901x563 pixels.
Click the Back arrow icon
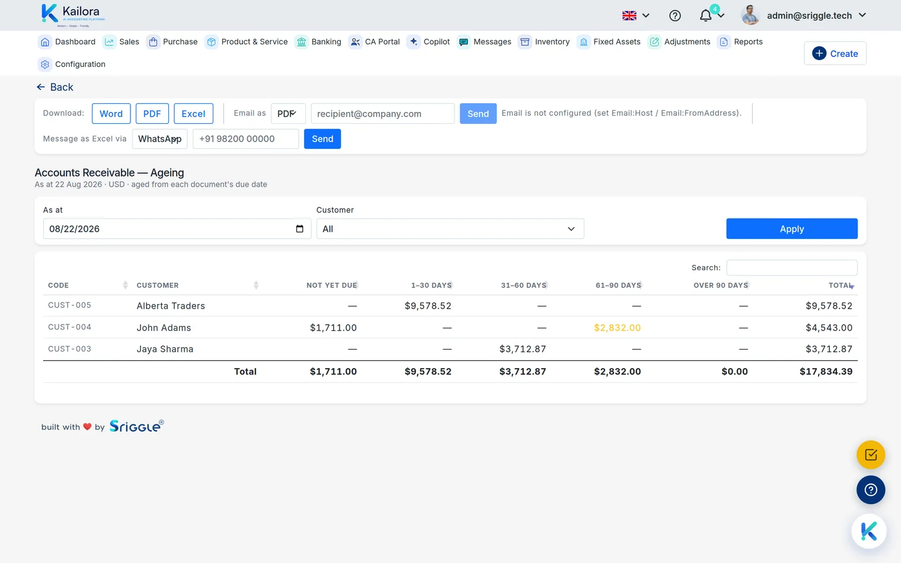(x=40, y=87)
